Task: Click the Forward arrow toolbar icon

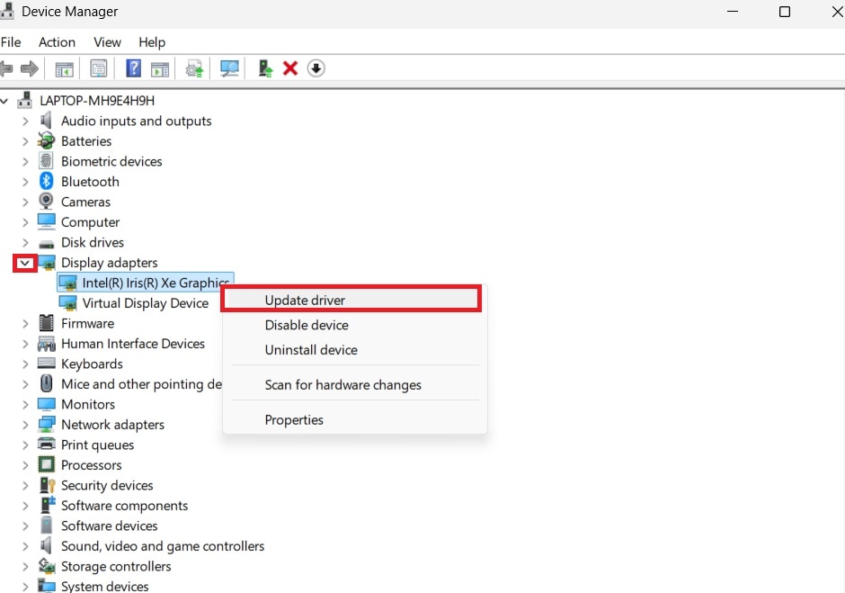Action: pos(29,68)
